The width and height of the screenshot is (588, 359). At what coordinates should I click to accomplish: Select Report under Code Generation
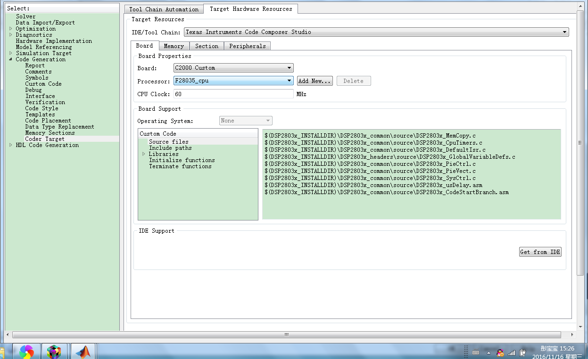pos(35,65)
